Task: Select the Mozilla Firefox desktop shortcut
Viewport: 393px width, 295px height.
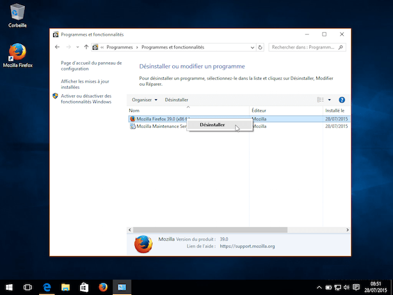Action: coord(17,55)
